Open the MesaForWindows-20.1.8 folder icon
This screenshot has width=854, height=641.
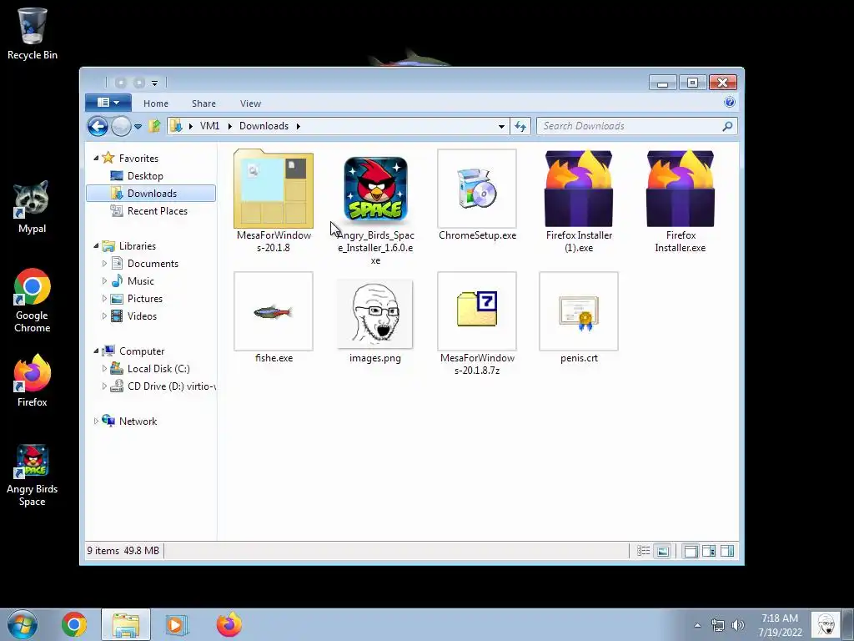[x=274, y=189]
